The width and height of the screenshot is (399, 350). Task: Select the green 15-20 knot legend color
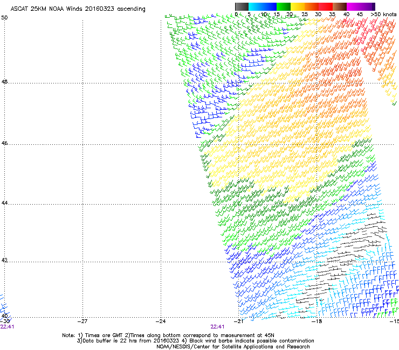pyautogui.click(x=284, y=6)
